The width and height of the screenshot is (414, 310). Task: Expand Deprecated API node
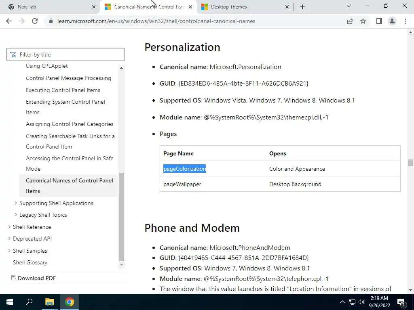point(9,239)
